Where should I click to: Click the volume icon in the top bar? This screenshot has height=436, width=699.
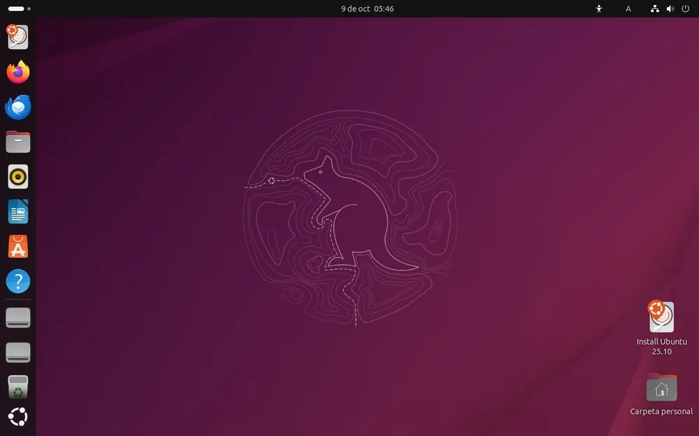[x=670, y=8]
